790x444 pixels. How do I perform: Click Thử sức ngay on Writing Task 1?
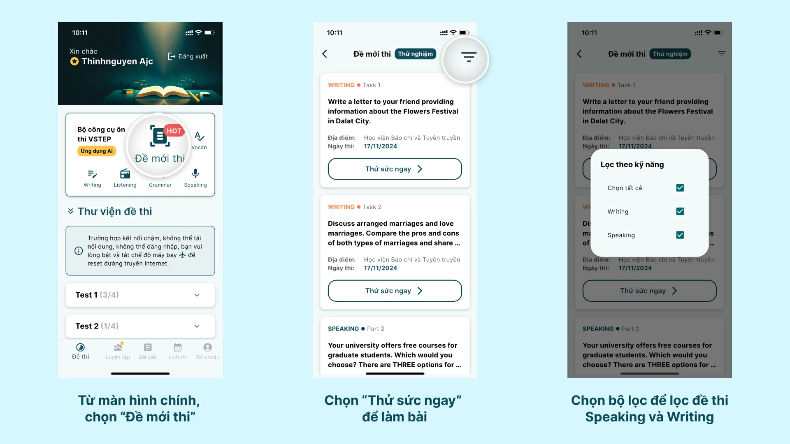coord(395,169)
